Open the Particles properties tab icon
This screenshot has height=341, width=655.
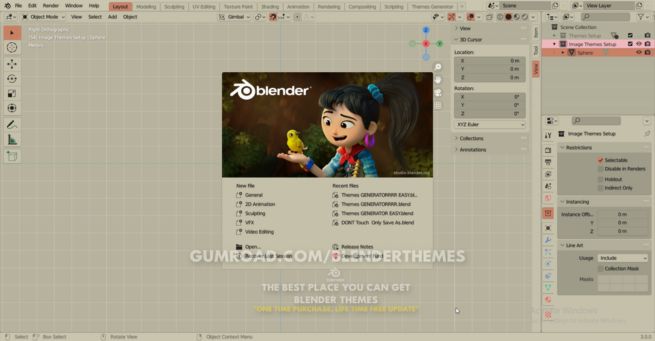(x=548, y=252)
